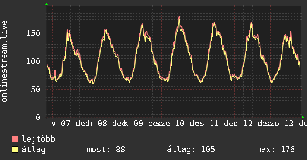Click the "max: 176" statistic
The width and height of the screenshot is (307, 160).
(x=275, y=150)
